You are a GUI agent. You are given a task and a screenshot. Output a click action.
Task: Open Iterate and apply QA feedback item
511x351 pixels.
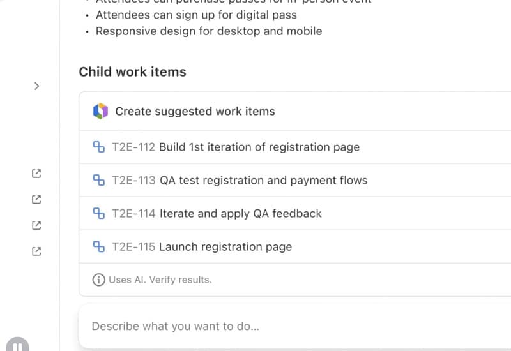[240, 213]
